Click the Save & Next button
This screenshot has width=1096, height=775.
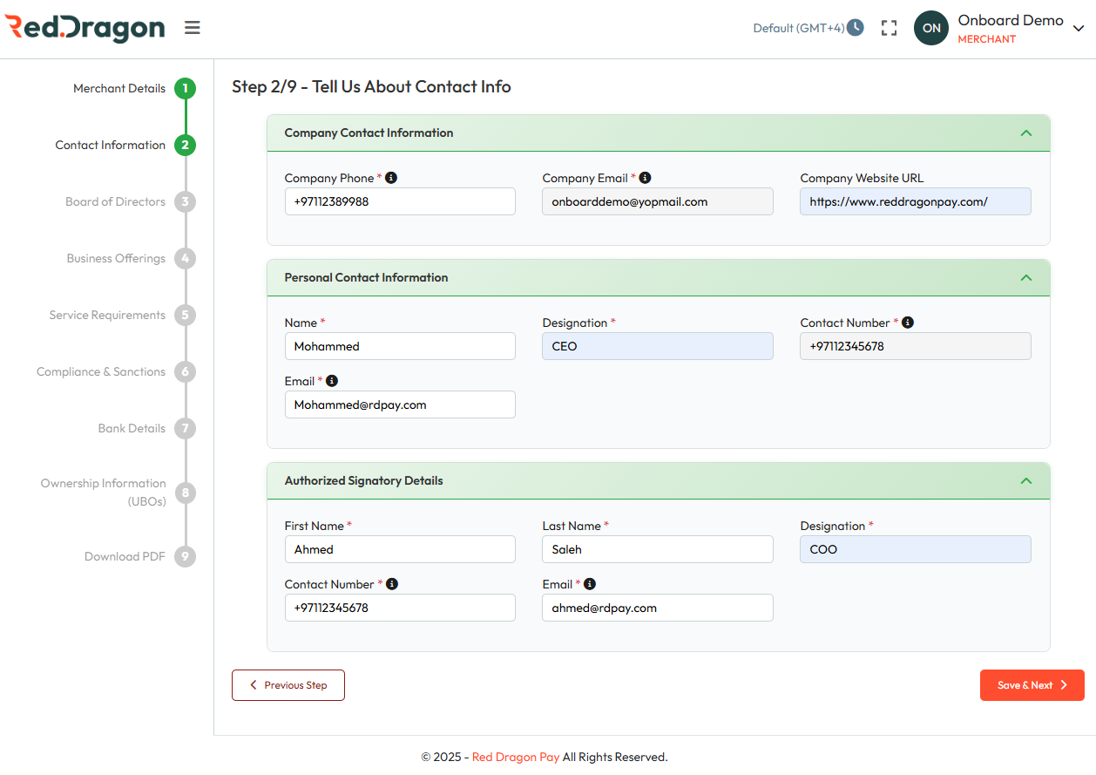pyautogui.click(x=1032, y=685)
